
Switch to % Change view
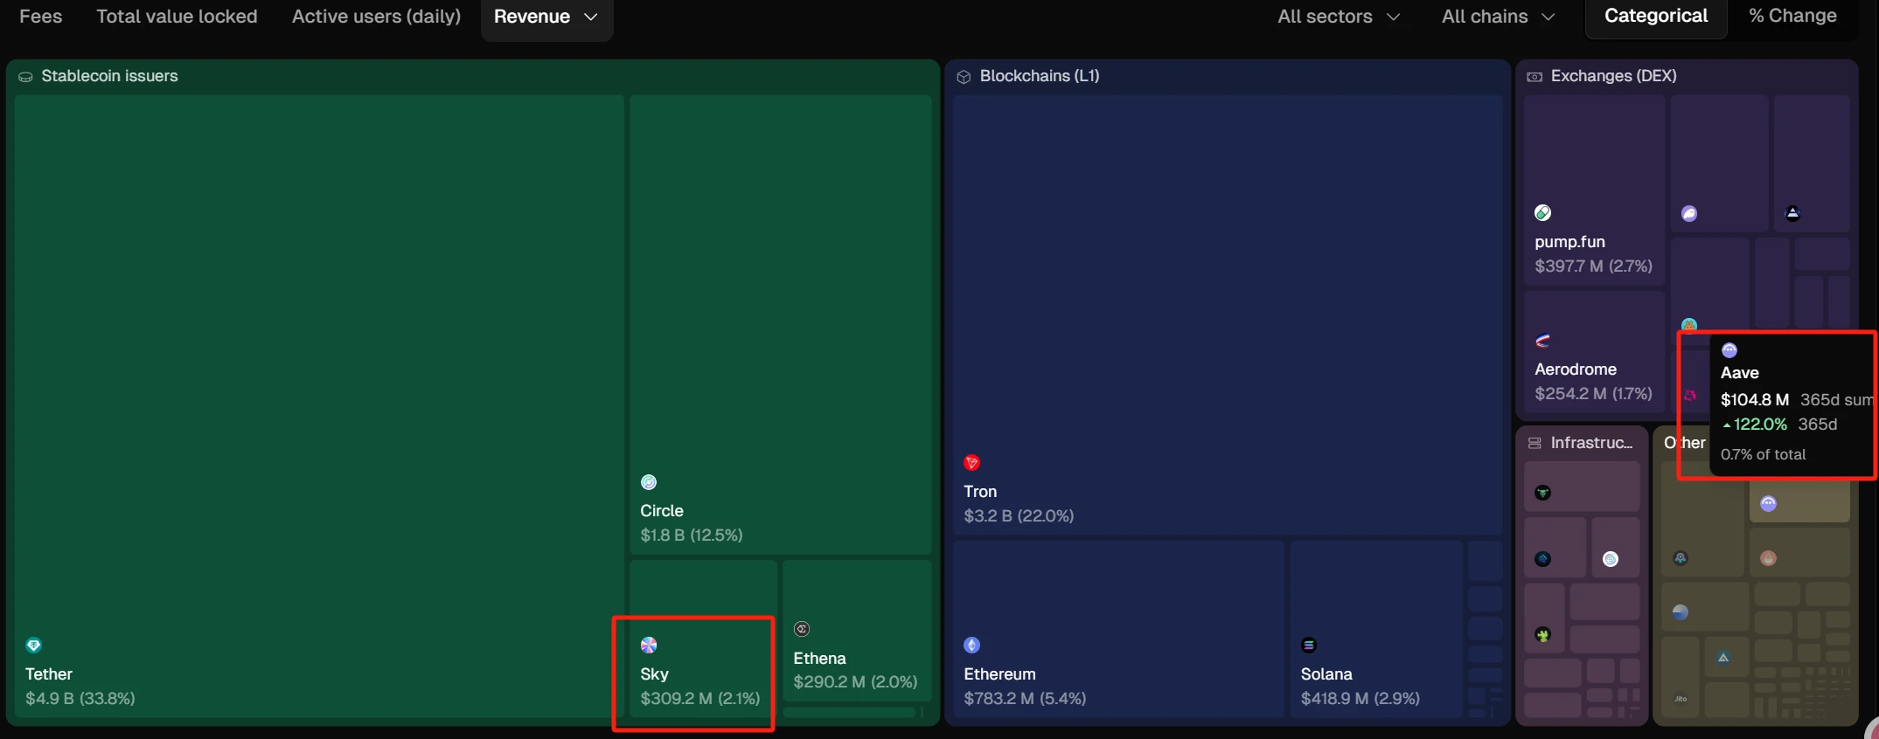pyautogui.click(x=1792, y=17)
